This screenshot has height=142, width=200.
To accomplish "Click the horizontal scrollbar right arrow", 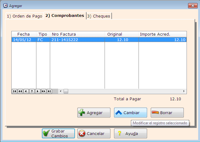I will (184, 91).
